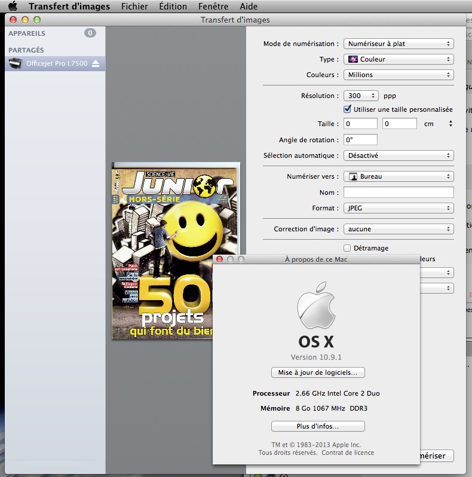472x477 pixels.
Task: Click the Apple menu icon
Action: 13,7
